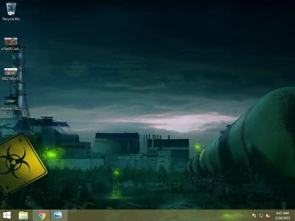295x221 pixels.
Task: Click the muted volume tray icon
Action: coord(268,215)
